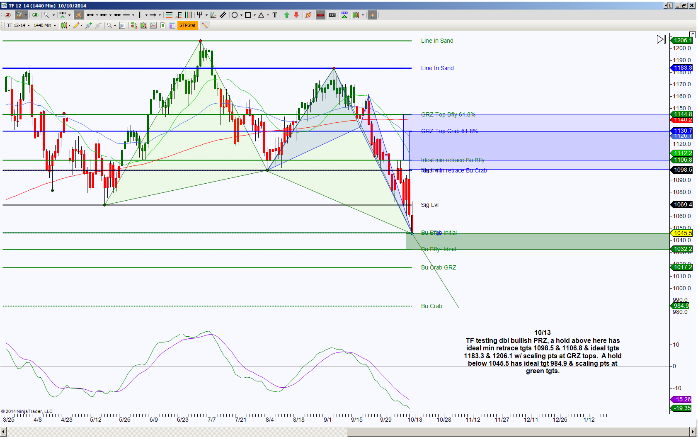This screenshot has height=437, width=698.
Task: Expand the arrow ray line dropdown
Action: coord(160,15)
